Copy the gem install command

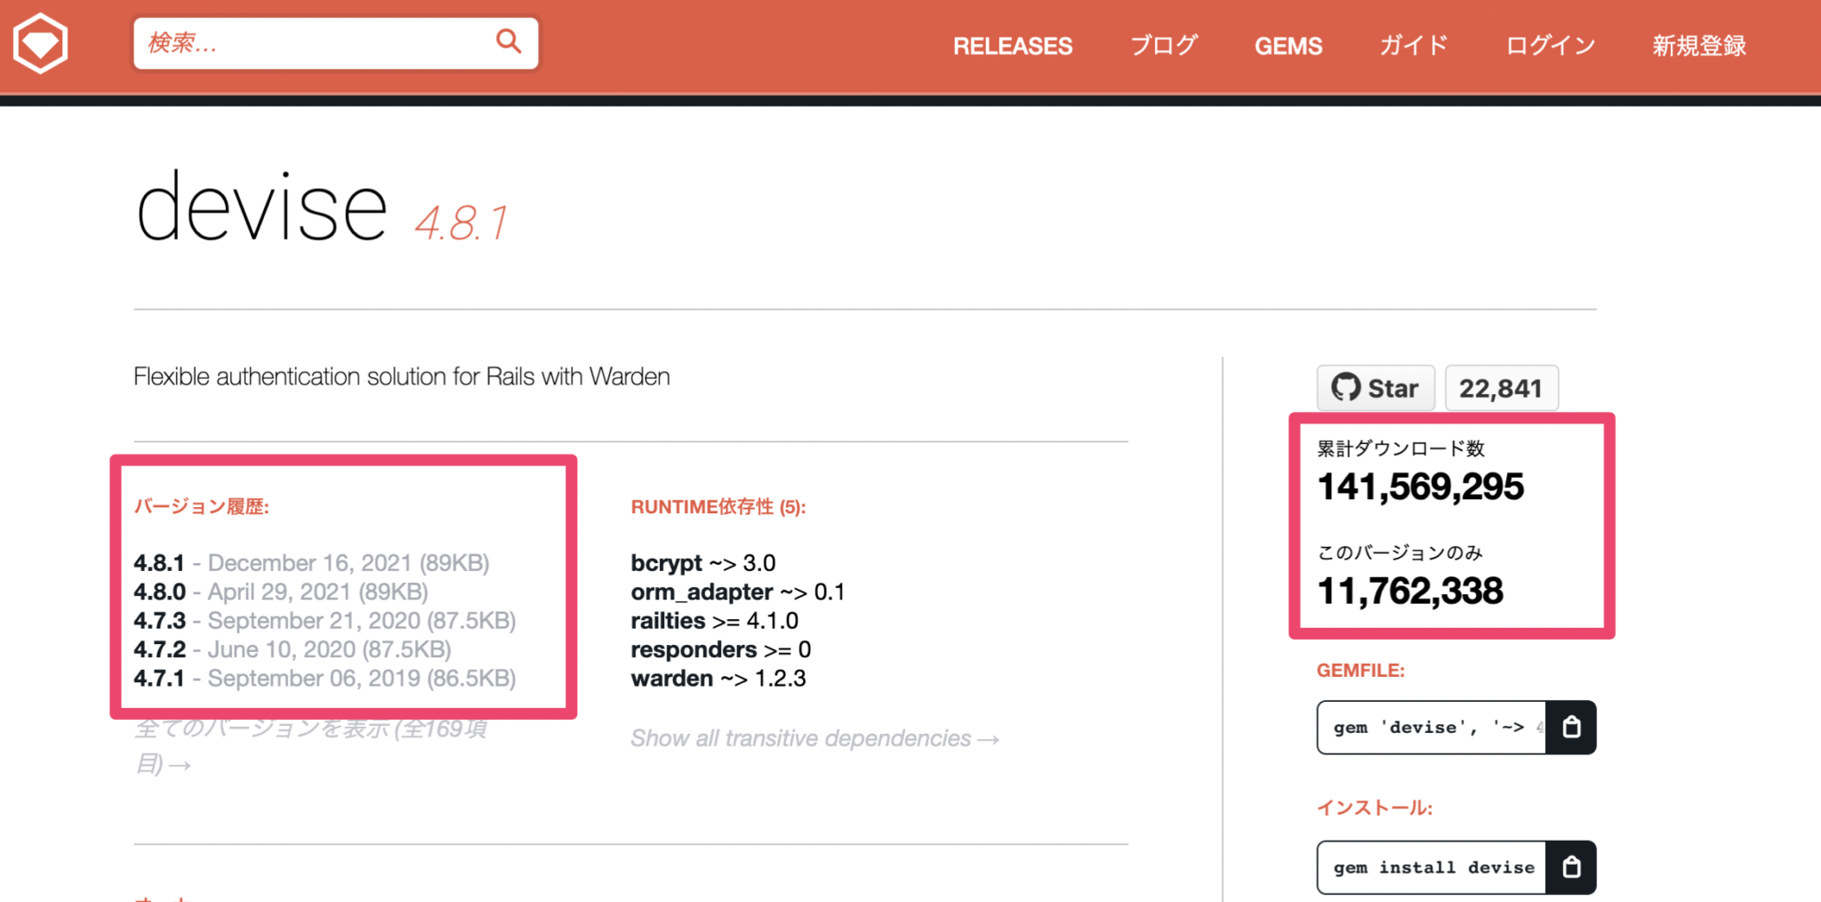pos(1571,867)
